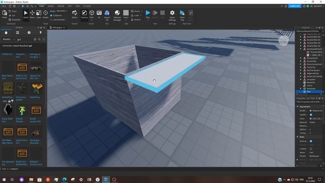Switch to the VIEW ribbon tab

click(x=78, y=6)
